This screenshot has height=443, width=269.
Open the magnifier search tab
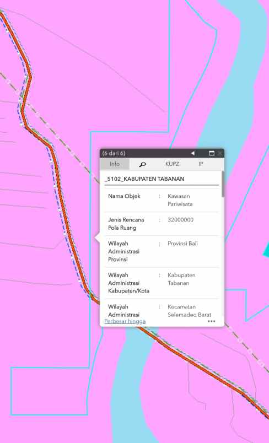tap(143, 164)
